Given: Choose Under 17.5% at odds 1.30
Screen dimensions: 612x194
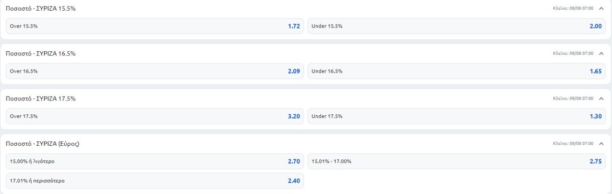Looking at the screenshot, I should coord(457,116).
